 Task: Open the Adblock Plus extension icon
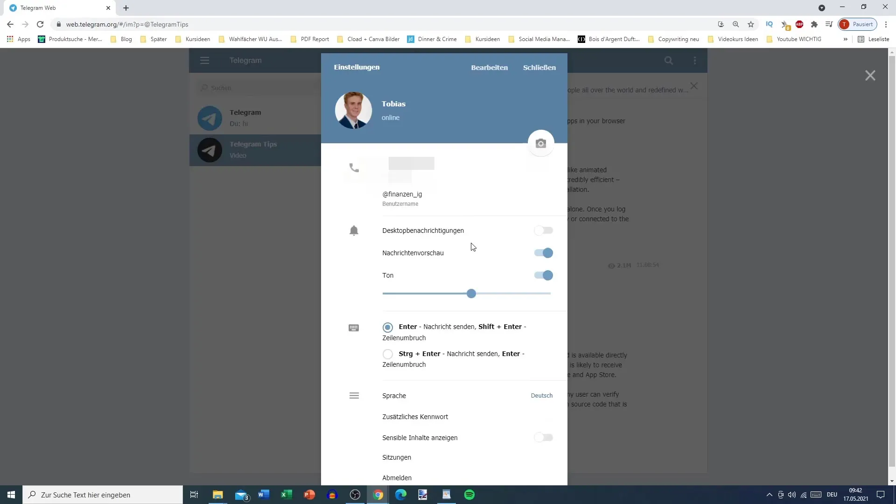click(799, 24)
